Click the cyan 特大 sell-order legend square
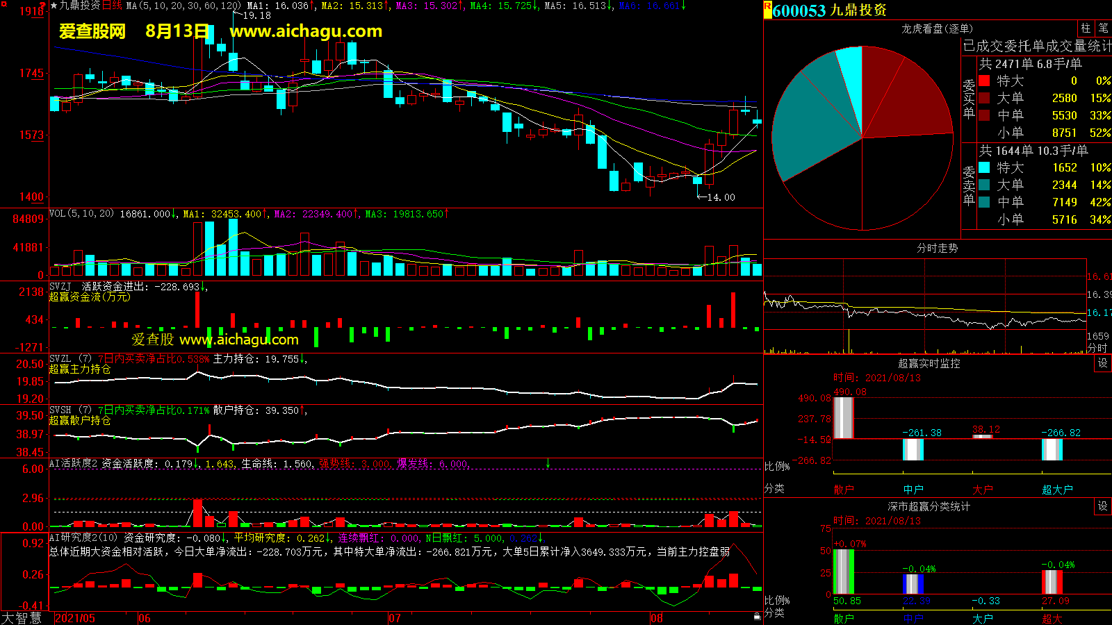 pyautogui.click(x=984, y=167)
